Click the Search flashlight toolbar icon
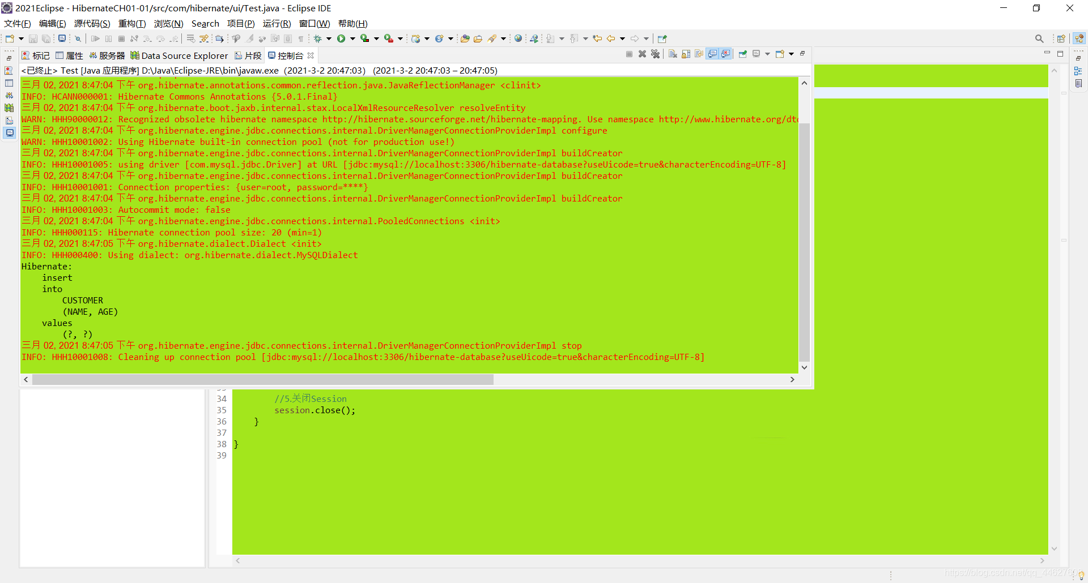 (492, 38)
